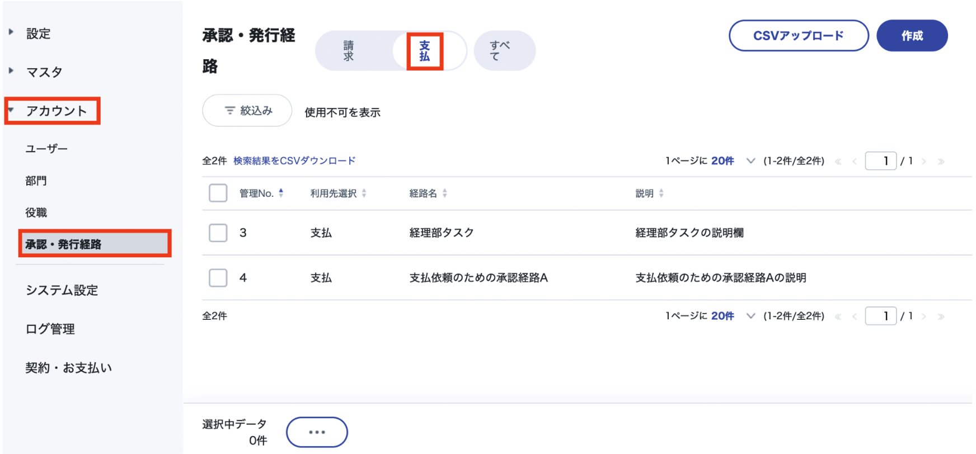Toggle the select-all header checkbox
976x454 pixels.
click(x=218, y=193)
